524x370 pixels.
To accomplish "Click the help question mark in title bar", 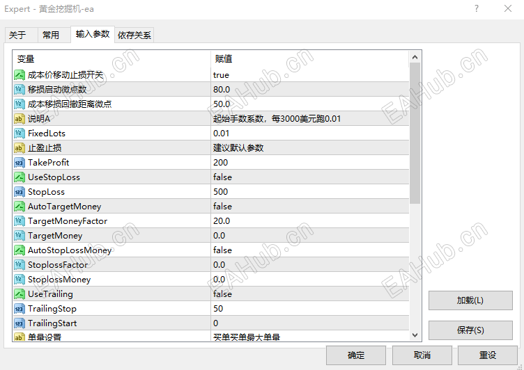I will pyautogui.click(x=477, y=8).
